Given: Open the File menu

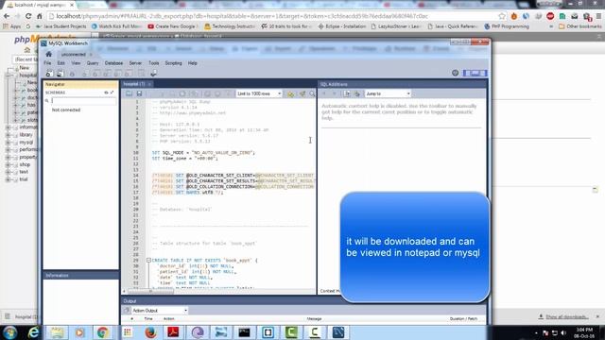Looking at the screenshot, I should [x=47, y=63].
